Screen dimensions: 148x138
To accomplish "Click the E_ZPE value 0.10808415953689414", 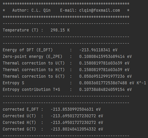I will coord(102,57).
